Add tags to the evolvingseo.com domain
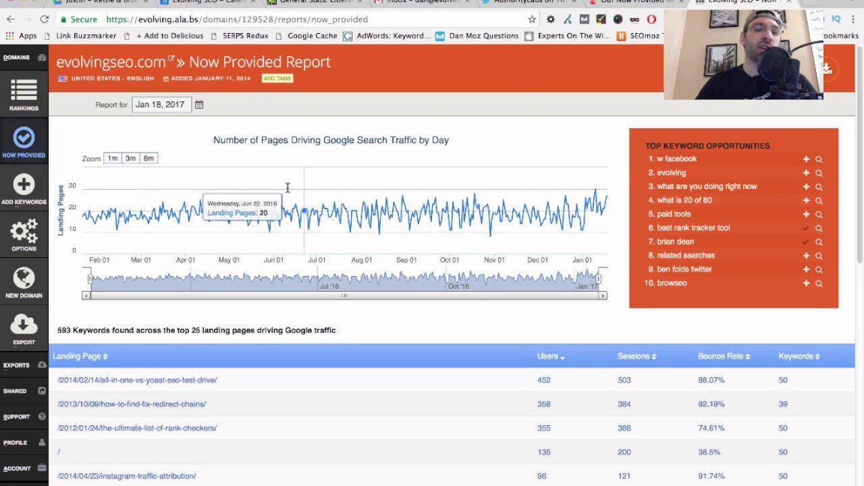Viewport: 864px width, 486px height. coord(277,78)
